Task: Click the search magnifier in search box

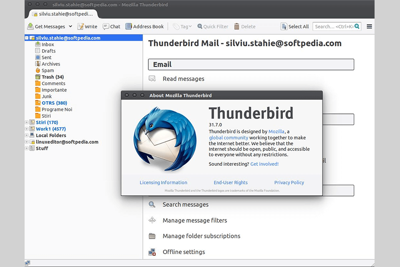Action: coord(357,26)
